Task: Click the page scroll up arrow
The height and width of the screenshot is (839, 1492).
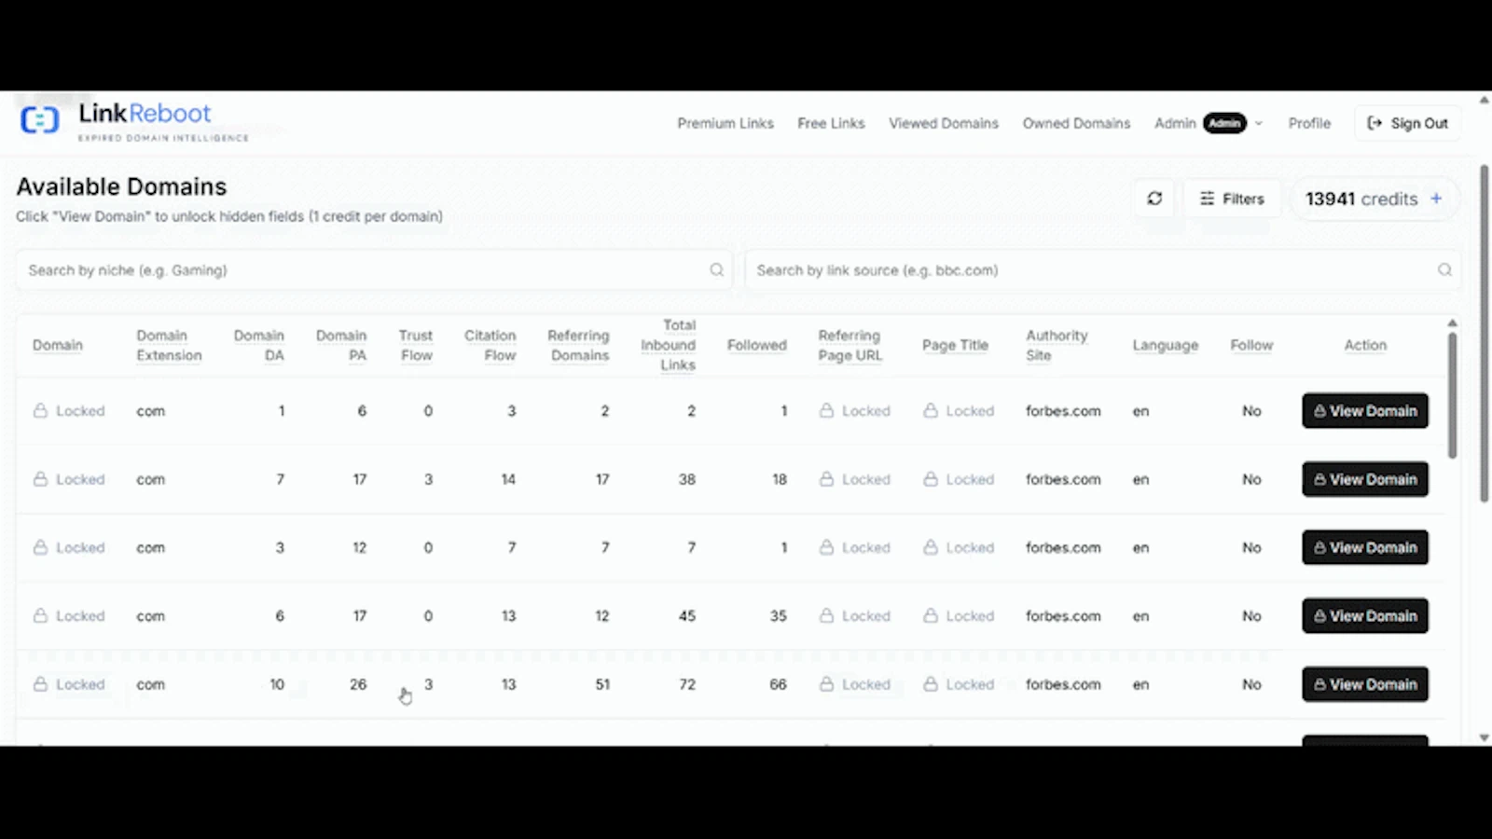Action: point(1485,100)
